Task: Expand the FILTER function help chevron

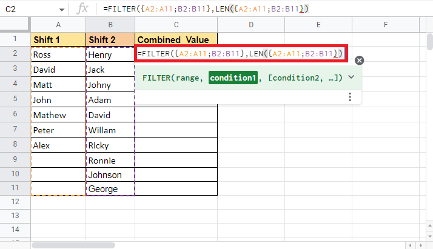Action: [x=351, y=78]
